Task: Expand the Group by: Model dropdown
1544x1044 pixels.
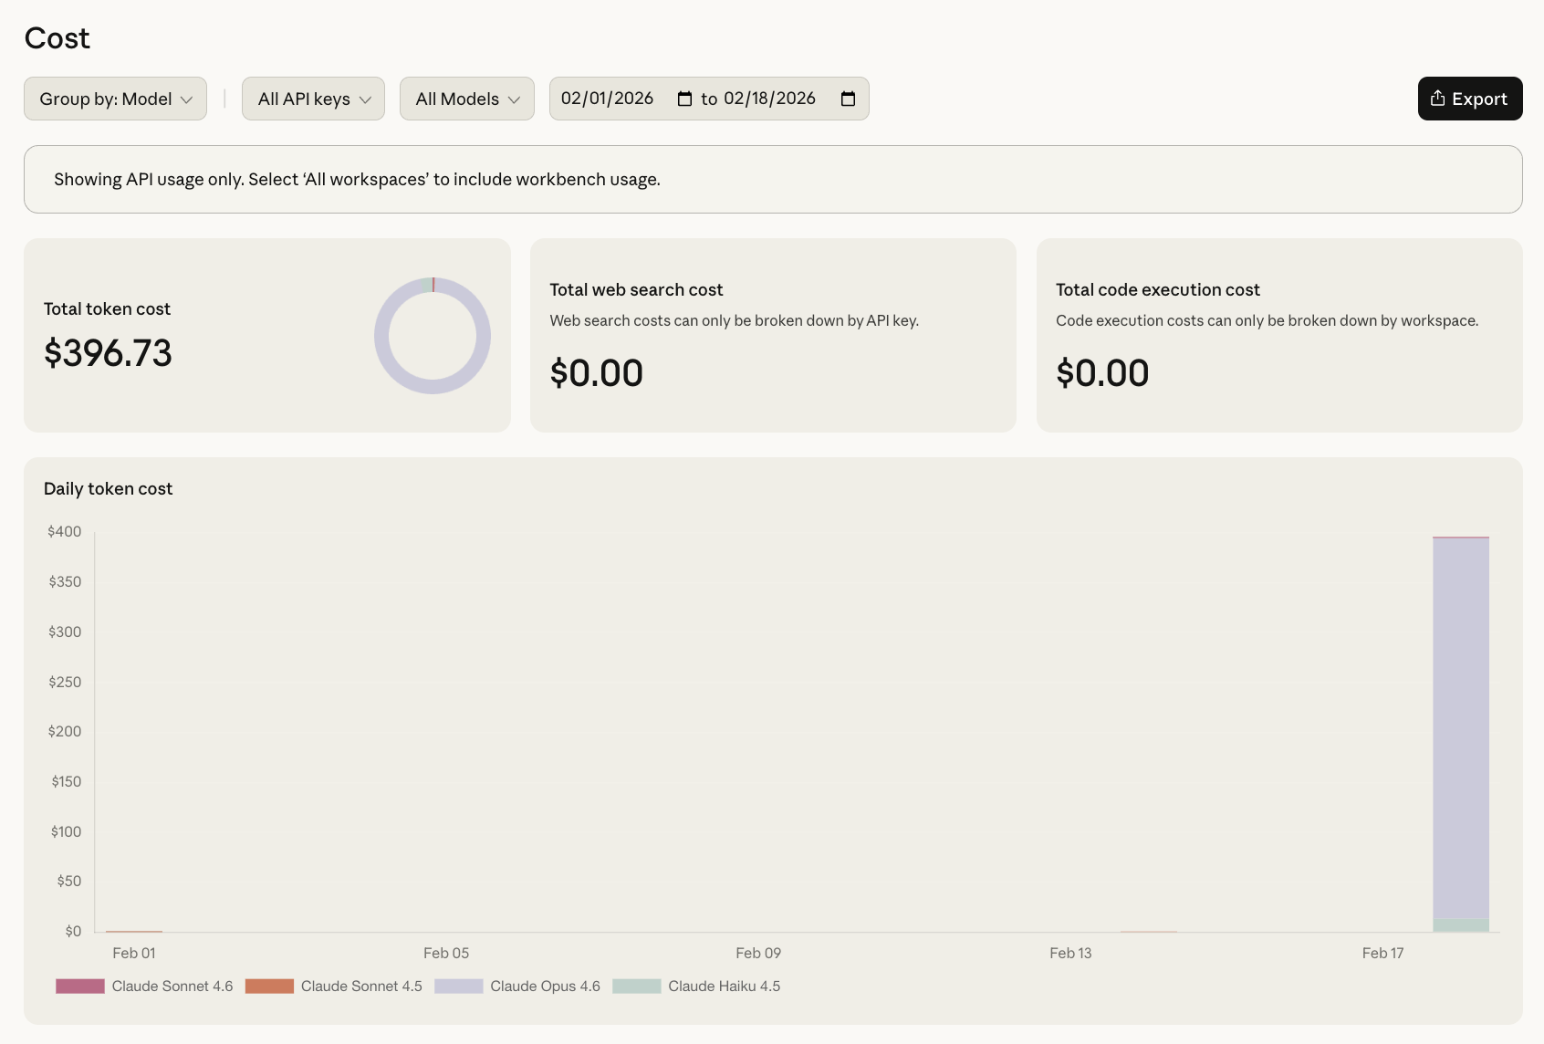Action: click(x=115, y=99)
